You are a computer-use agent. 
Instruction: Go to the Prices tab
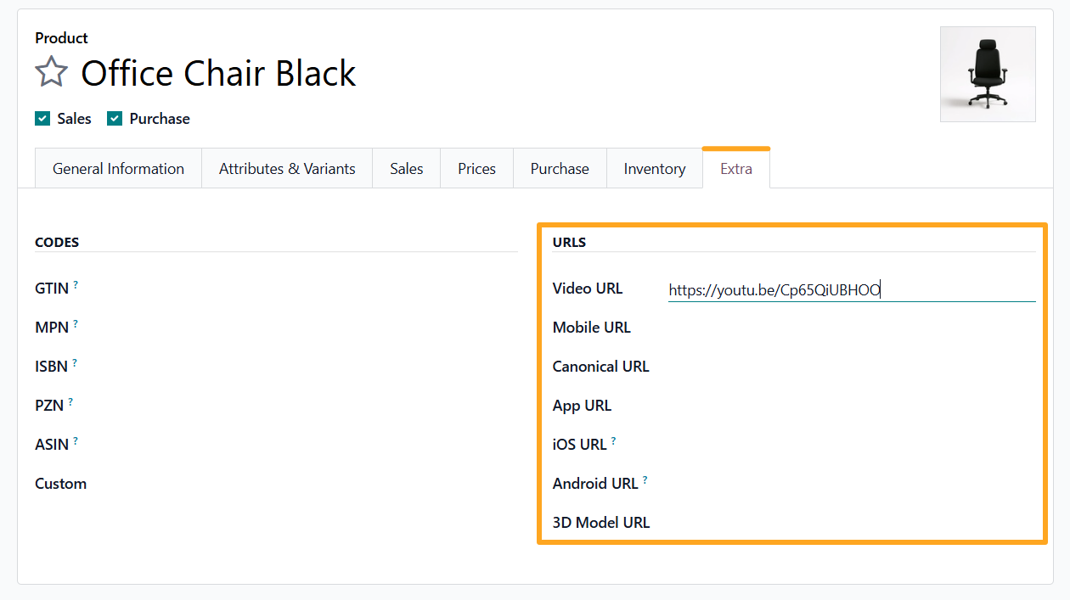point(477,168)
